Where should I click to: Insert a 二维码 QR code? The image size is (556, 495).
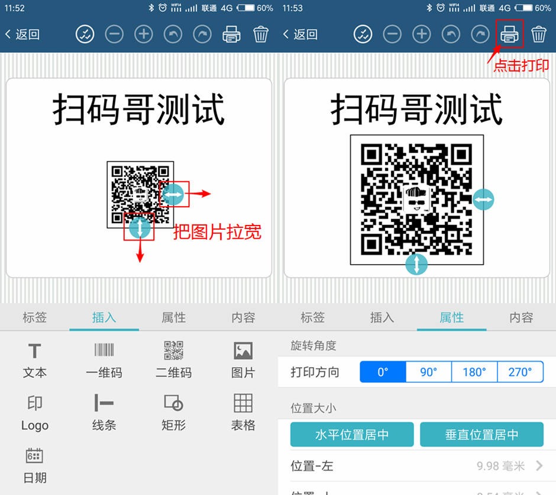coord(173,360)
